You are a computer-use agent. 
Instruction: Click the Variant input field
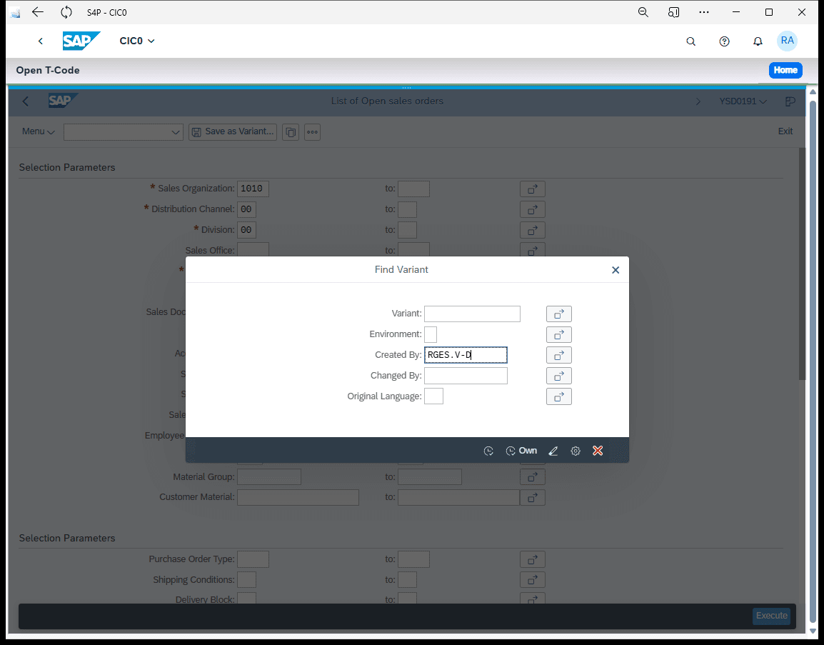tap(472, 314)
